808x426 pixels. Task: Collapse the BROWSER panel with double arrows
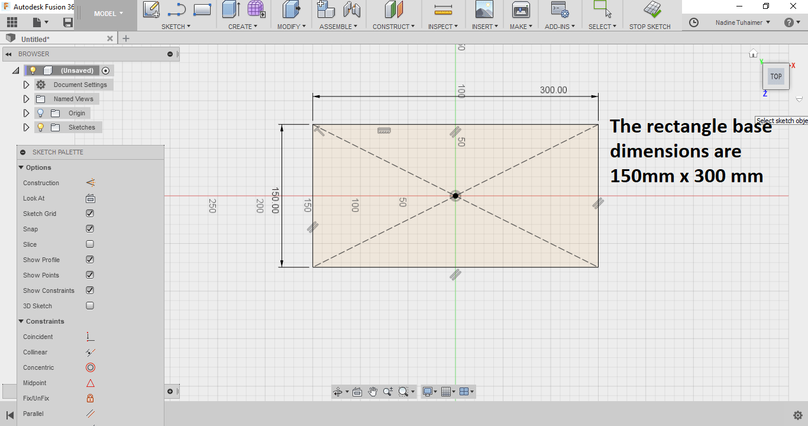click(x=8, y=54)
